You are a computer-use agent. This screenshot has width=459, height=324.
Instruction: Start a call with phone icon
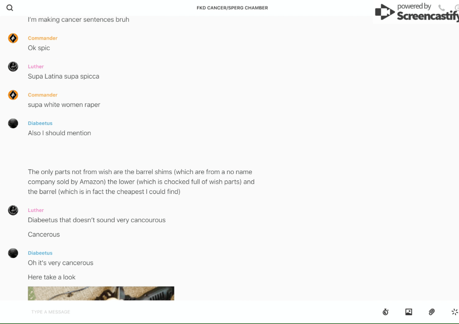[441, 7]
